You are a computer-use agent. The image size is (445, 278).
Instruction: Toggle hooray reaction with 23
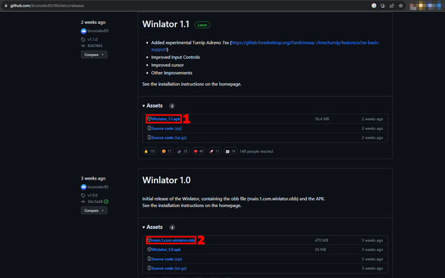183,151
